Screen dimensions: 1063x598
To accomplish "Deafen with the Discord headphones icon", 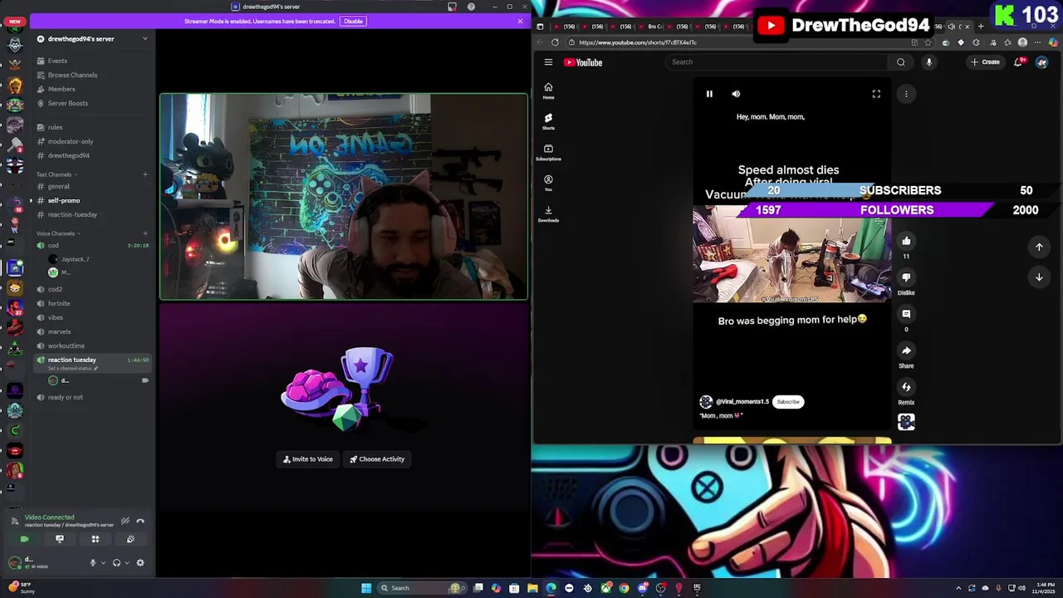I will point(116,562).
